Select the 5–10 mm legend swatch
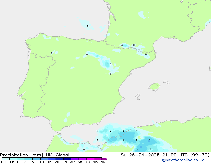This screenshot has width=211, height=163. (36, 159)
